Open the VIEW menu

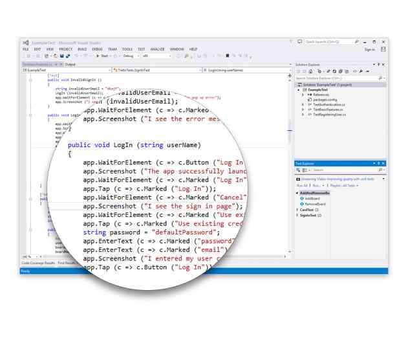(50, 49)
